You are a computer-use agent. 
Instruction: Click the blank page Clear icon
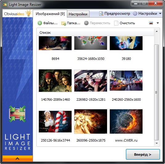point(116,23)
